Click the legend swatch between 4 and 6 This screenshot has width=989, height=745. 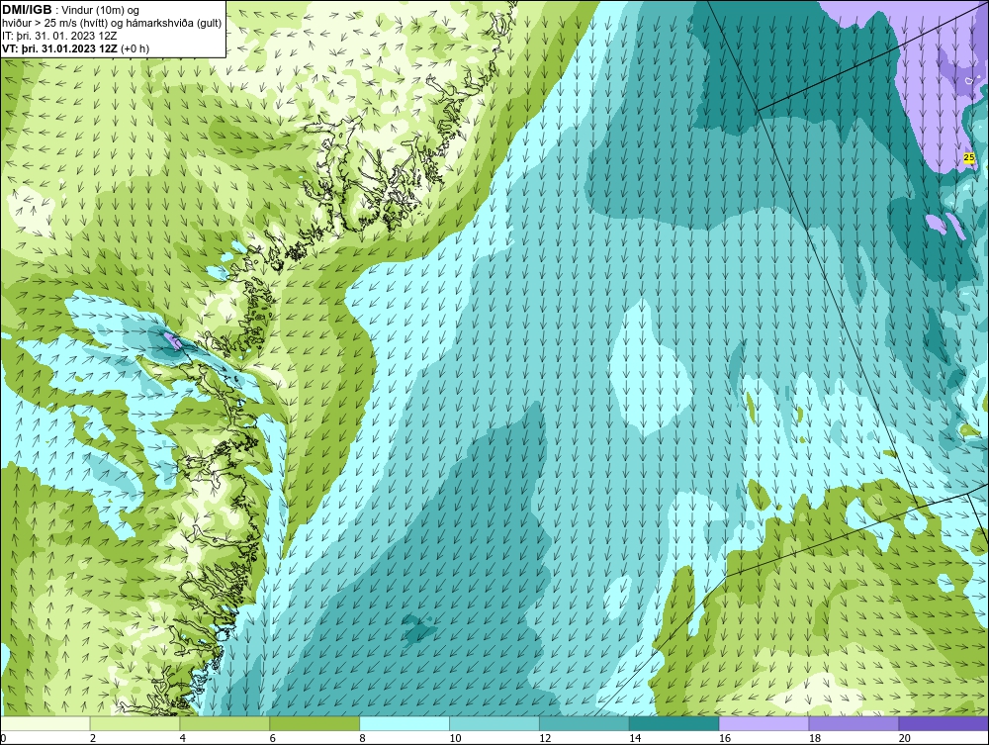click(x=225, y=723)
